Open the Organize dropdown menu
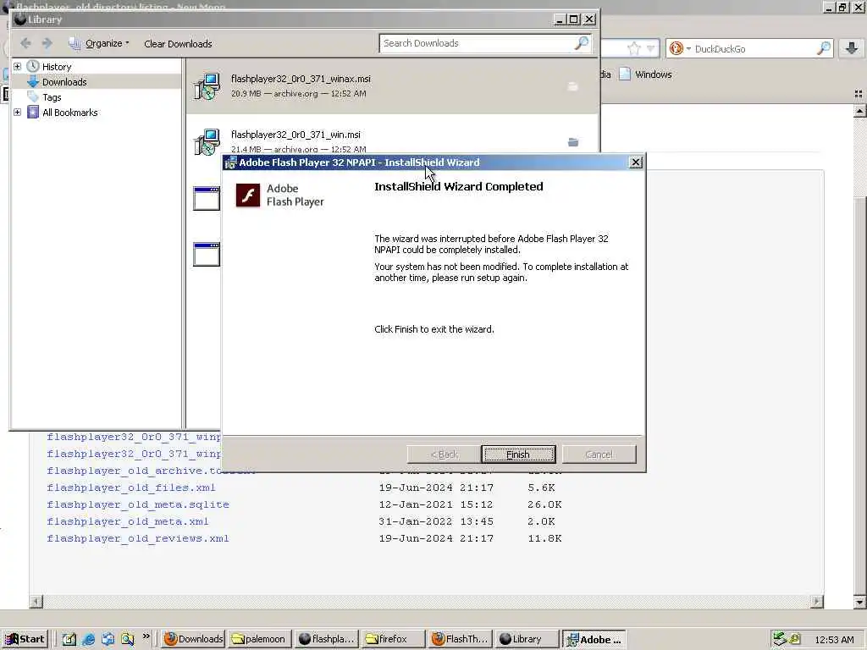This screenshot has height=650, width=867. 99,43
